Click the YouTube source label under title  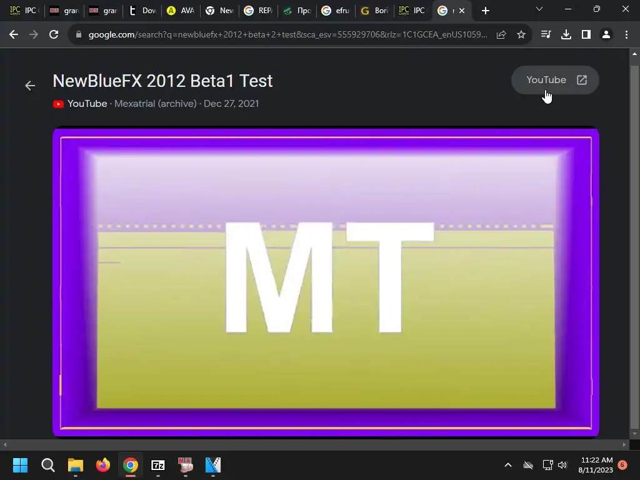point(87,104)
